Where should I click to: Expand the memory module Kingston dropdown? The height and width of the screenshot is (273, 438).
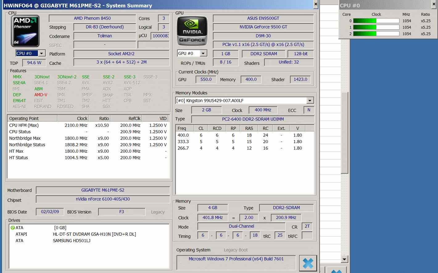click(x=310, y=101)
